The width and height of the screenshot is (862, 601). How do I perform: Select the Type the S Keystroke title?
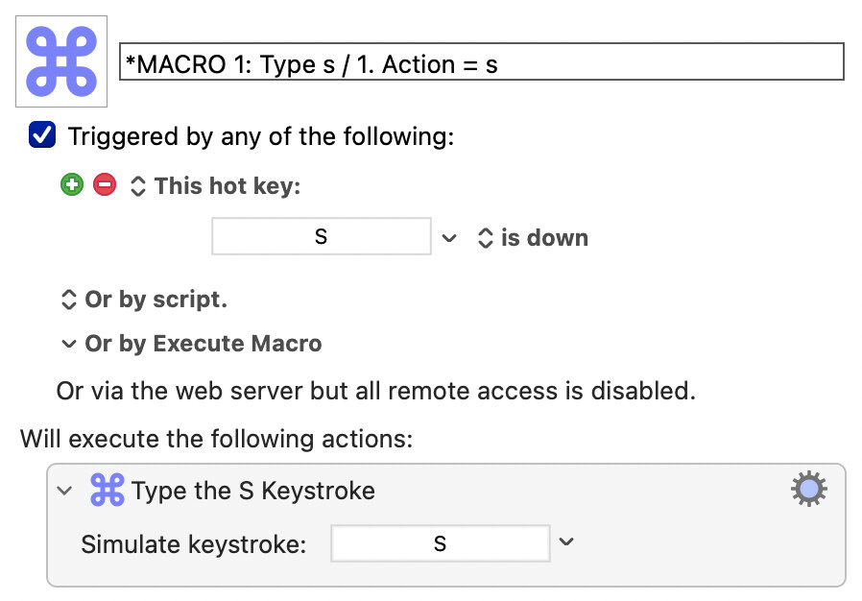pos(253,491)
